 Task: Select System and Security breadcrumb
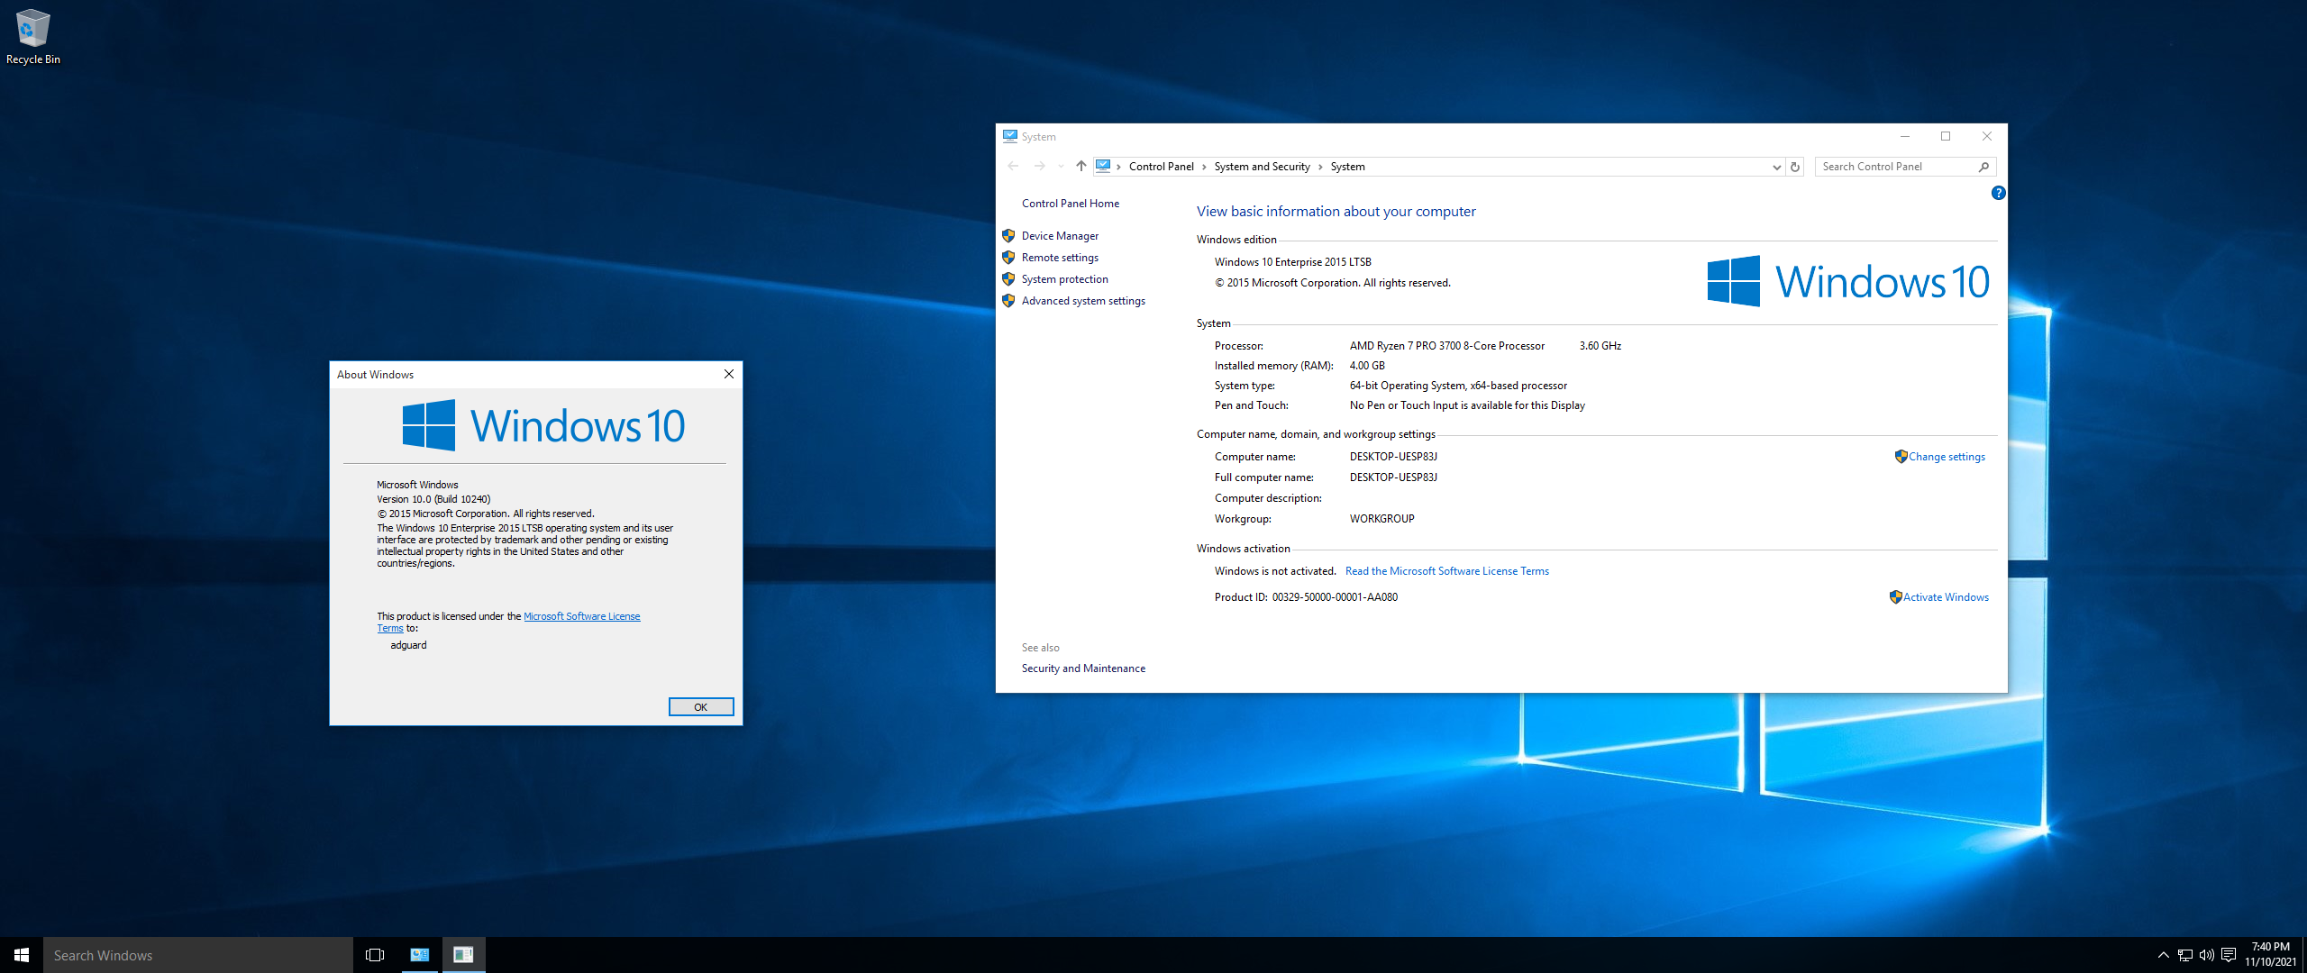tap(1262, 167)
